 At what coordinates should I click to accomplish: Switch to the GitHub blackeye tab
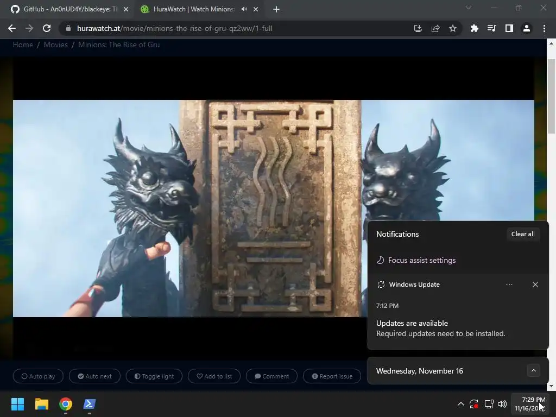pyautogui.click(x=67, y=9)
